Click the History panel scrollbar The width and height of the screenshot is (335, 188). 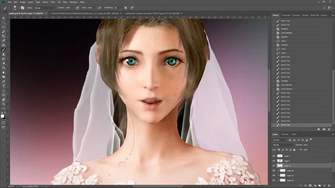(333, 97)
